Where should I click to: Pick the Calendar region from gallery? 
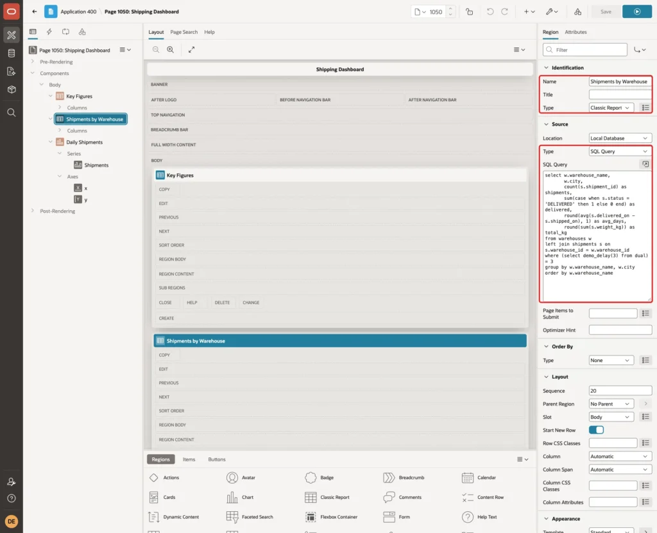[479, 478]
